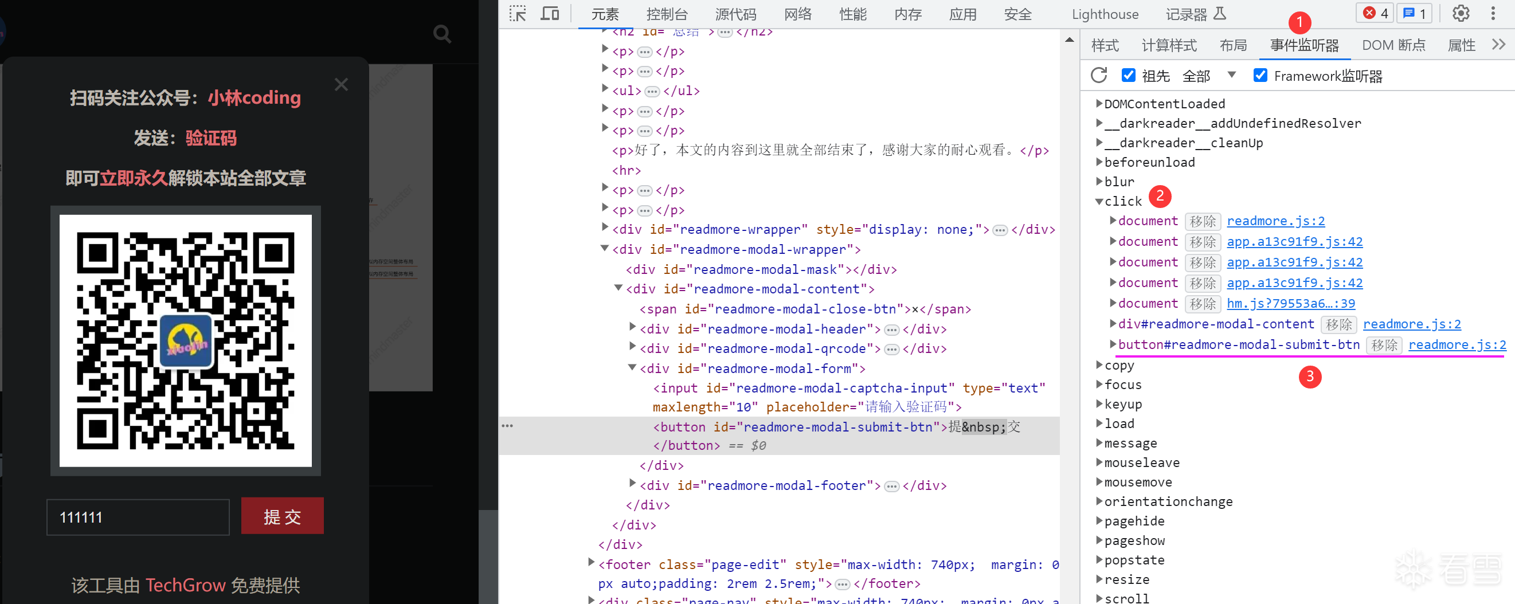Switch to the 控制台 console tab
The image size is (1515, 604).
tap(666, 14)
